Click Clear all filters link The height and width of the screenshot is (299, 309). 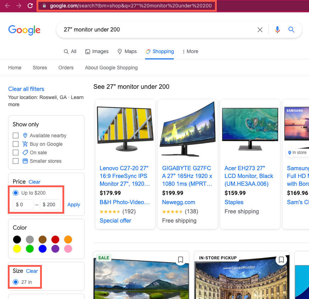point(26,89)
